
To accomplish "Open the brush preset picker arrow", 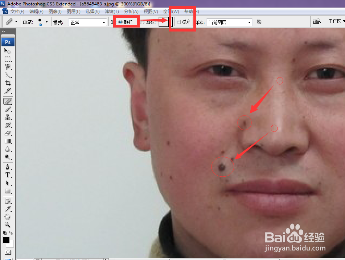I will click(x=46, y=22).
